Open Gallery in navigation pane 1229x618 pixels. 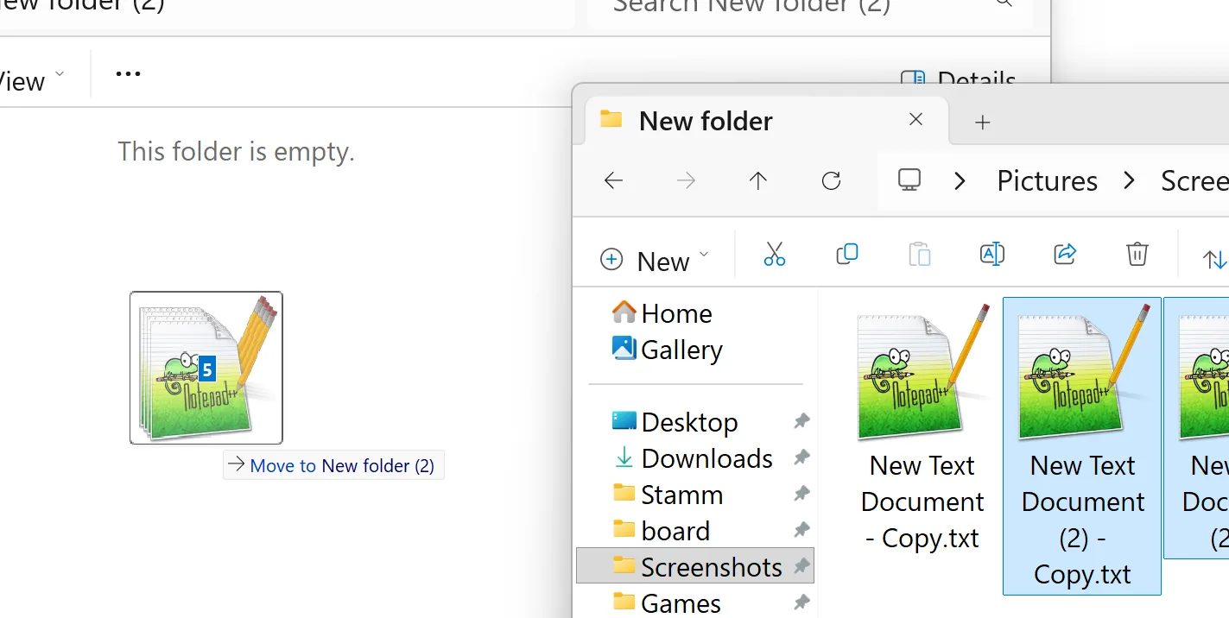[x=667, y=349]
